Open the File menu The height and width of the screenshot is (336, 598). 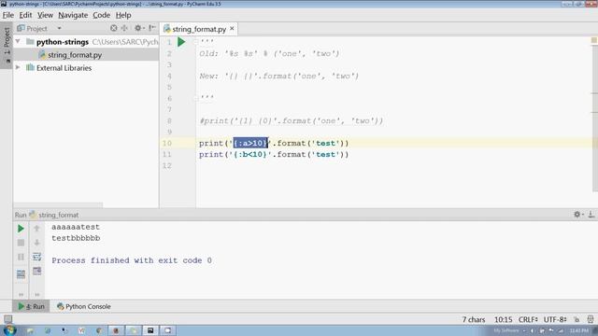pos(8,15)
